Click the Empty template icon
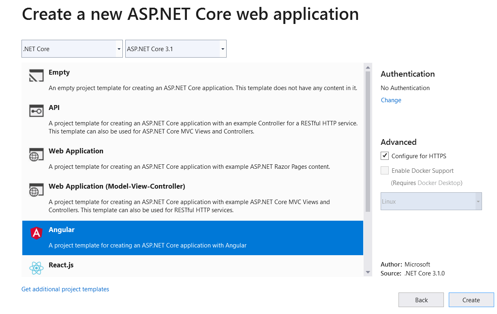Viewport: 497px width, 314px height. point(36,75)
